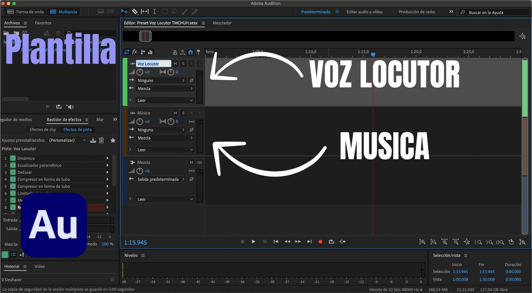Image resolution: width=532 pixels, height=293 pixels.
Task: Toggle snapping magnet icon in the editor
Action: (191, 52)
